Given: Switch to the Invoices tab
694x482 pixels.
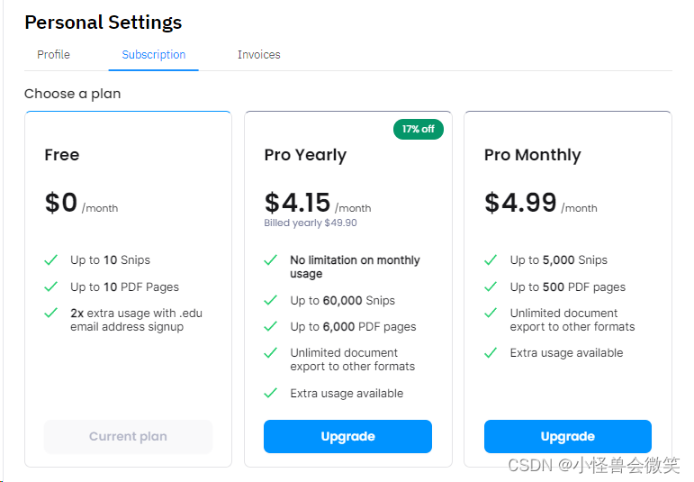Looking at the screenshot, I should click(258, 55).
